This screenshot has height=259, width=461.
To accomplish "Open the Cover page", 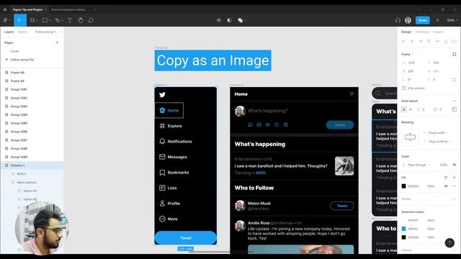I will pos(14,51).
